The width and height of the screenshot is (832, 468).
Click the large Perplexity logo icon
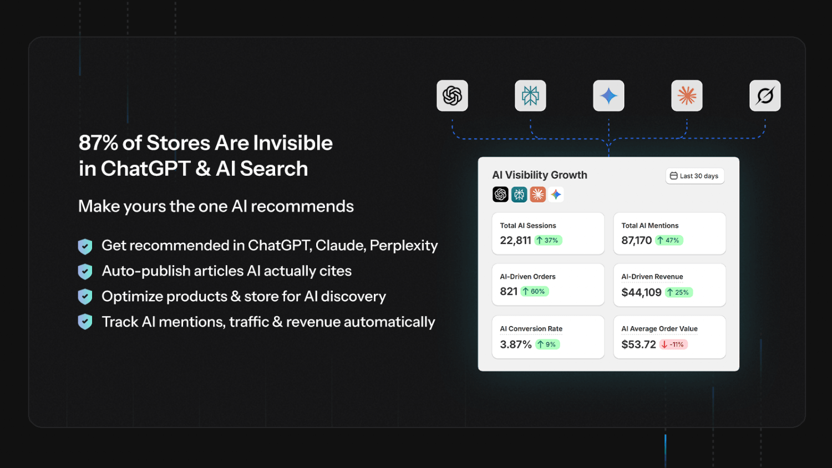click(530, 96)
